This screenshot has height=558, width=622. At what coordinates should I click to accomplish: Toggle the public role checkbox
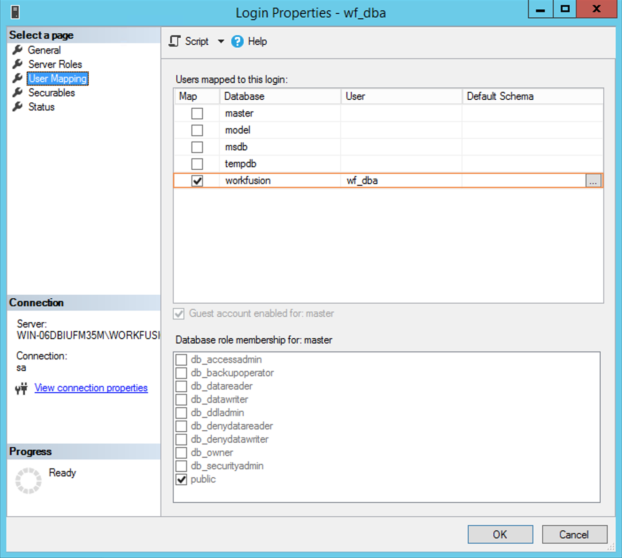click(181, 479)
